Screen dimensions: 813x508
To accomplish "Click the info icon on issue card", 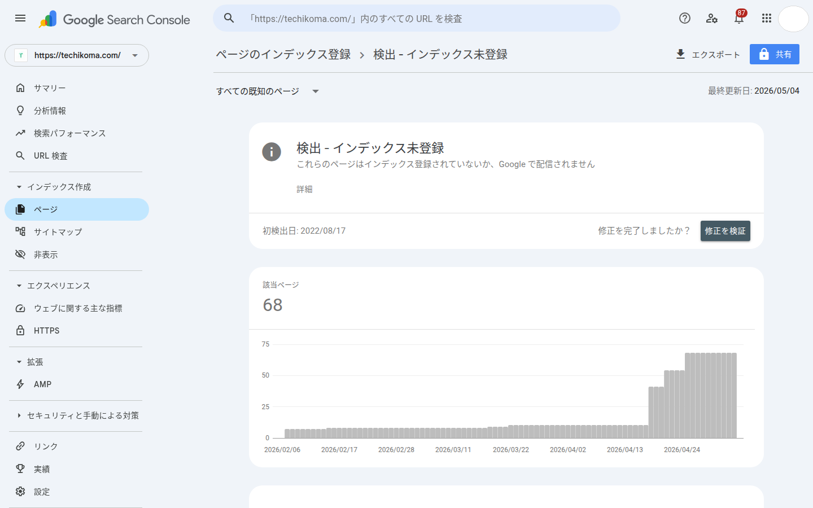I will (272, 151).
